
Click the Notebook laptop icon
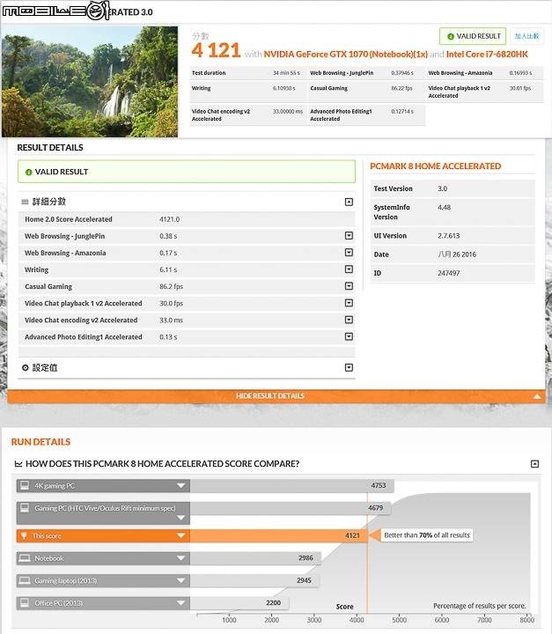tap(25, 558)
